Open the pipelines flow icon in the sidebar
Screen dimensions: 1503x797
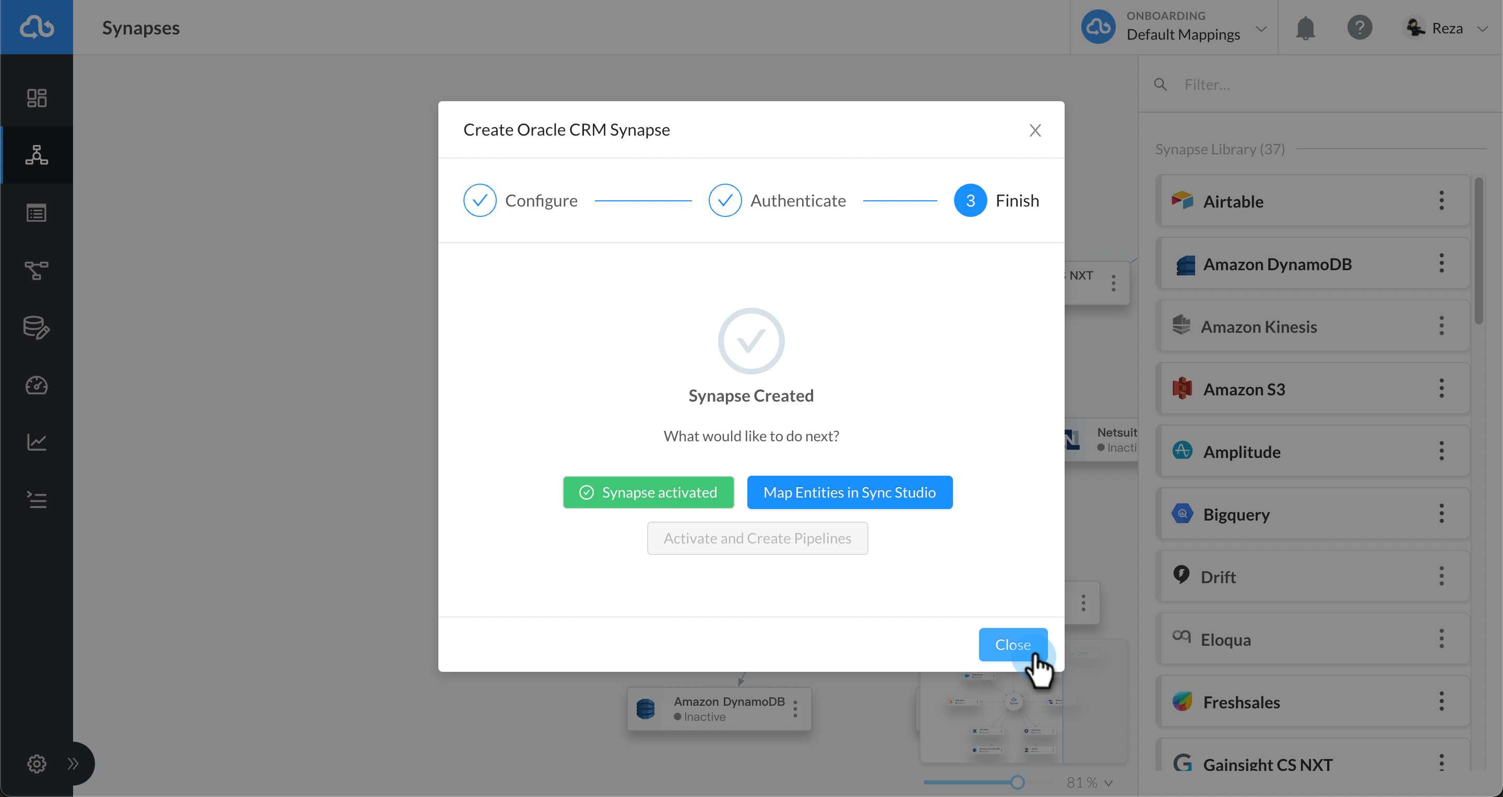(x=37, y=271)
